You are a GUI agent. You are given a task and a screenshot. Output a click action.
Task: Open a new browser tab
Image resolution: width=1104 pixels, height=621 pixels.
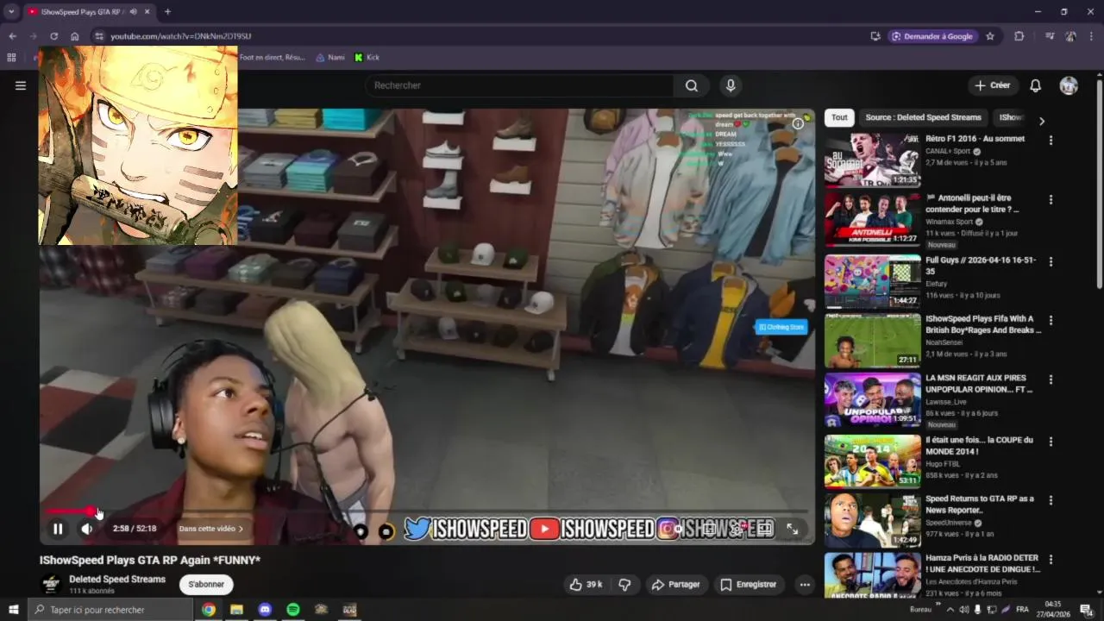(x=167, y=12)
